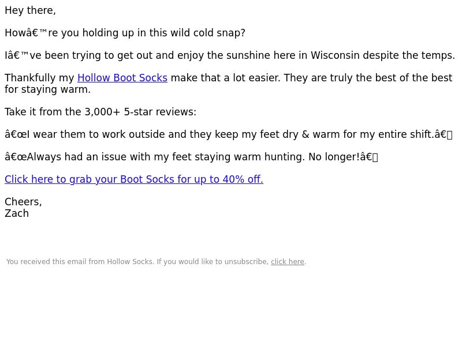Click the 'wild cold snap' sentence

coord(125,33)
